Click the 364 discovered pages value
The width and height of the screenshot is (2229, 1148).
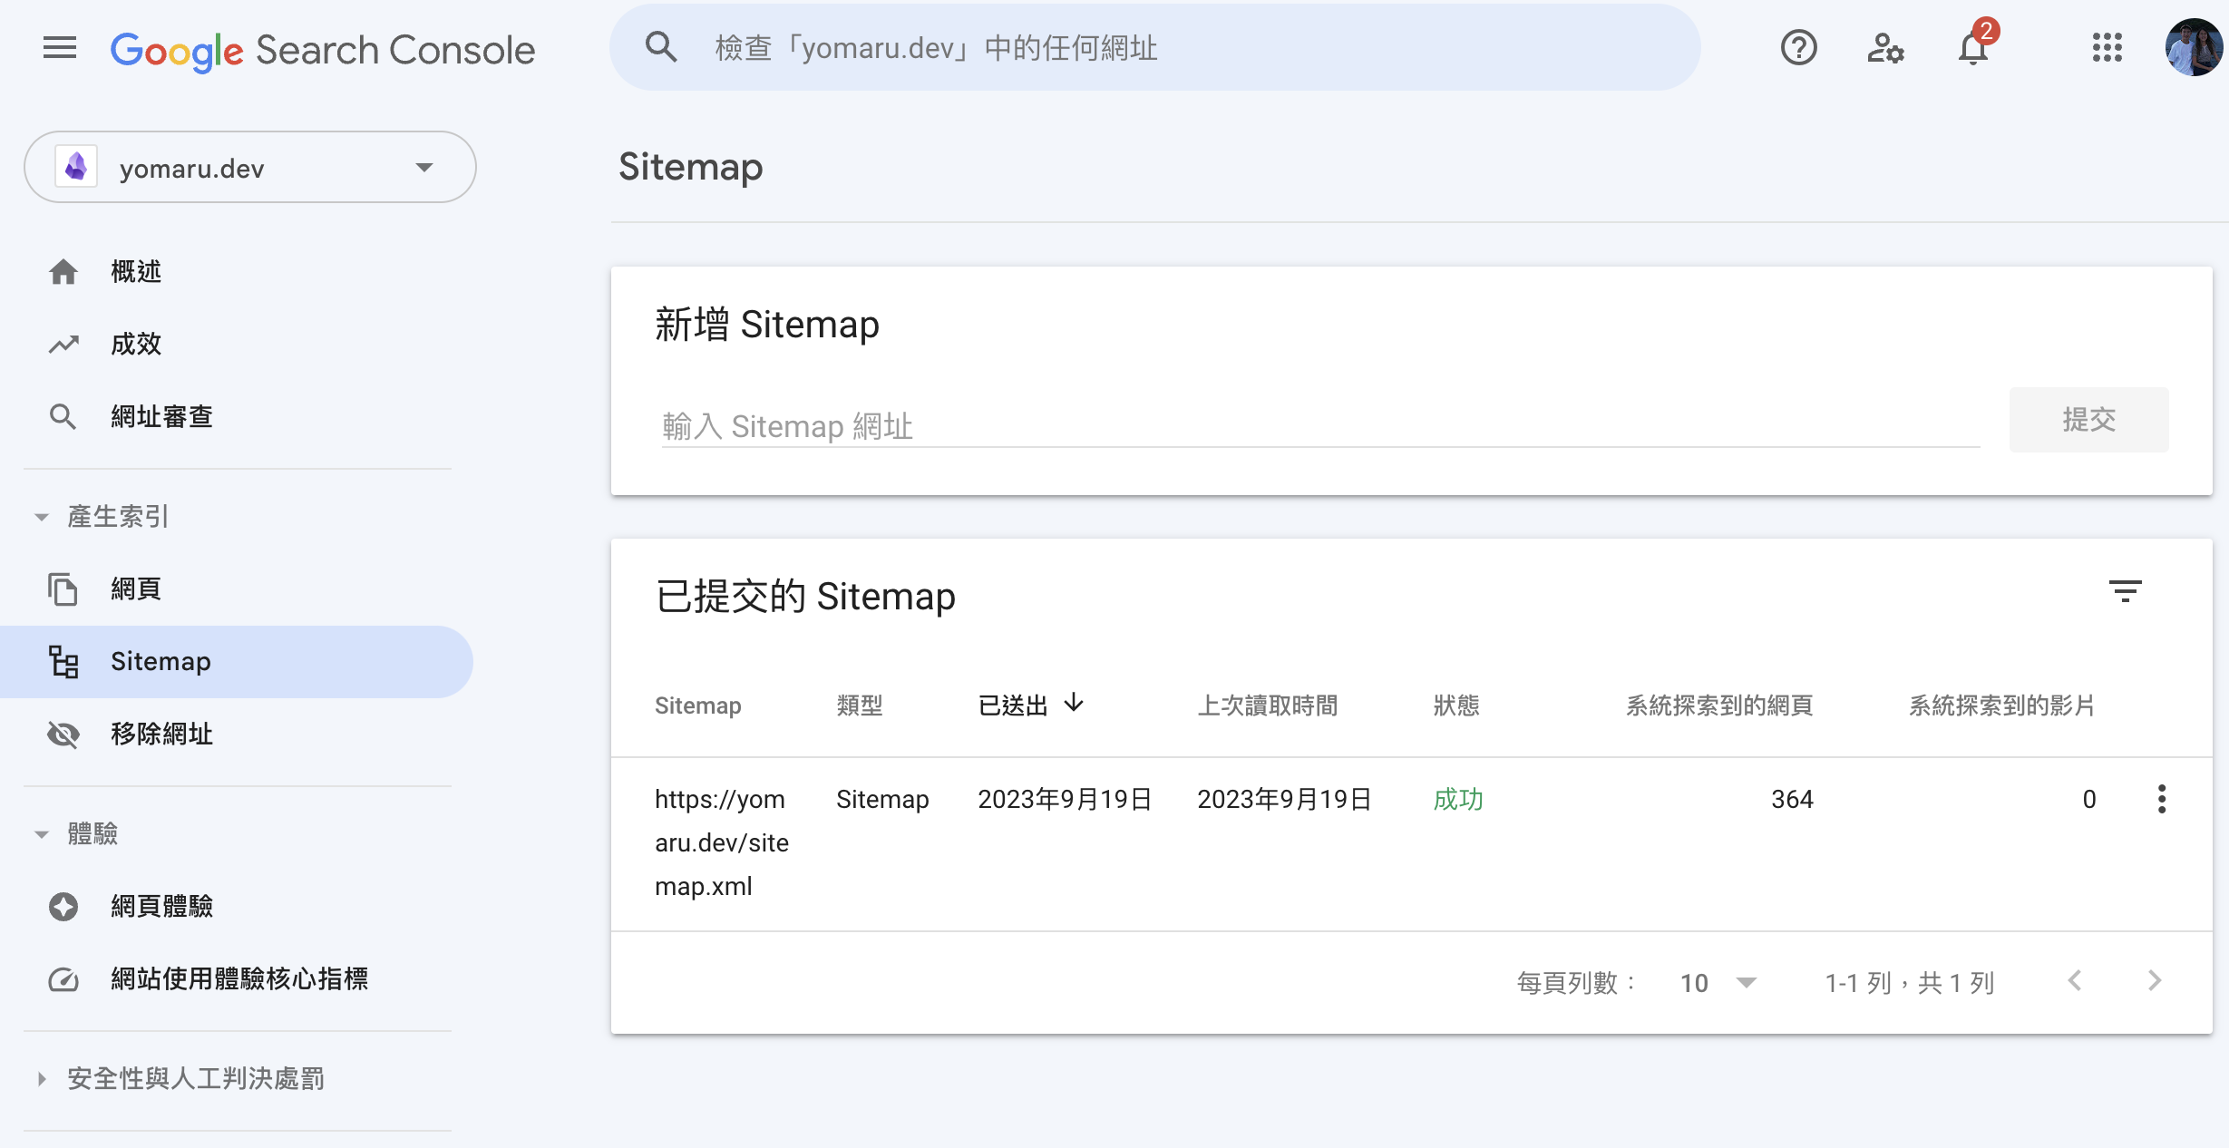(1792, 799)
